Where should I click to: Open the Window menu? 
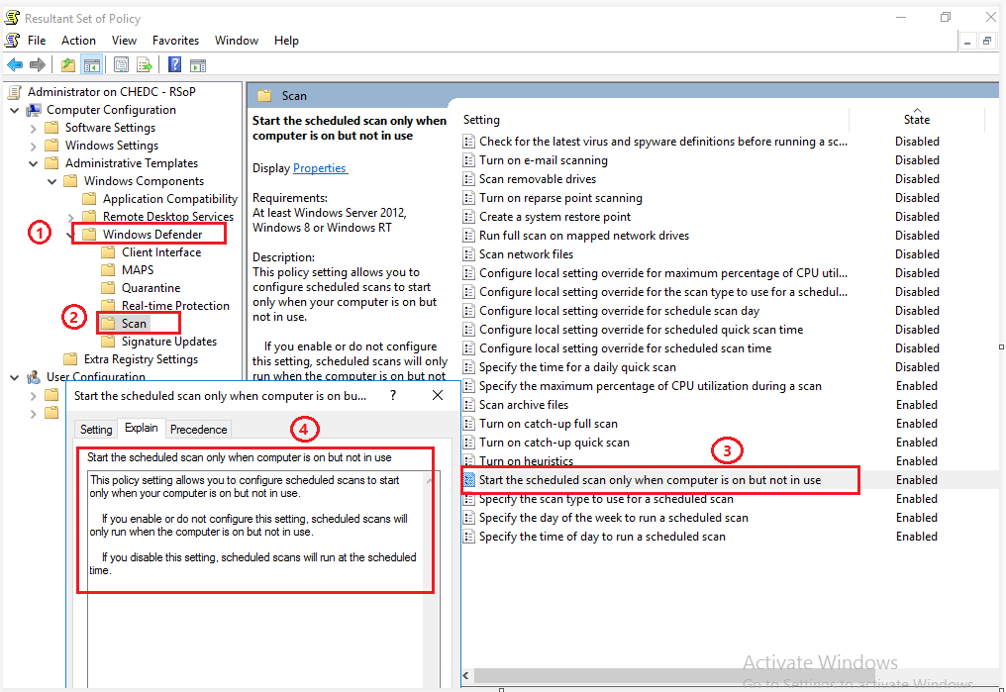(x=236, y=41)
